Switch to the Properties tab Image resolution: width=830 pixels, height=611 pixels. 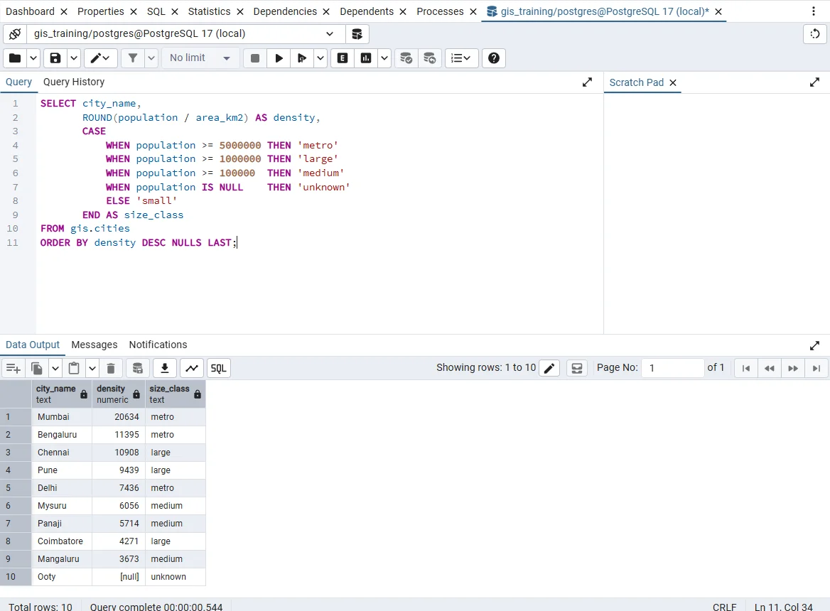click(x=101, y=11)
